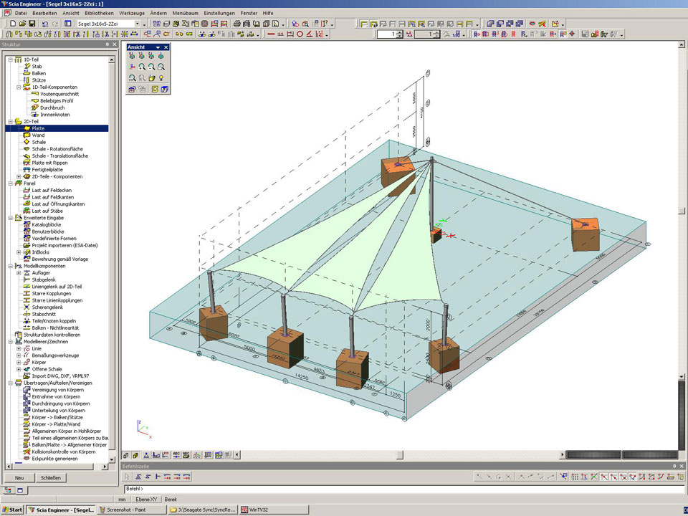This screenshot has width=688, height=516.
Task: Open the Bibliotheken menu
Action: pos(98,13)
